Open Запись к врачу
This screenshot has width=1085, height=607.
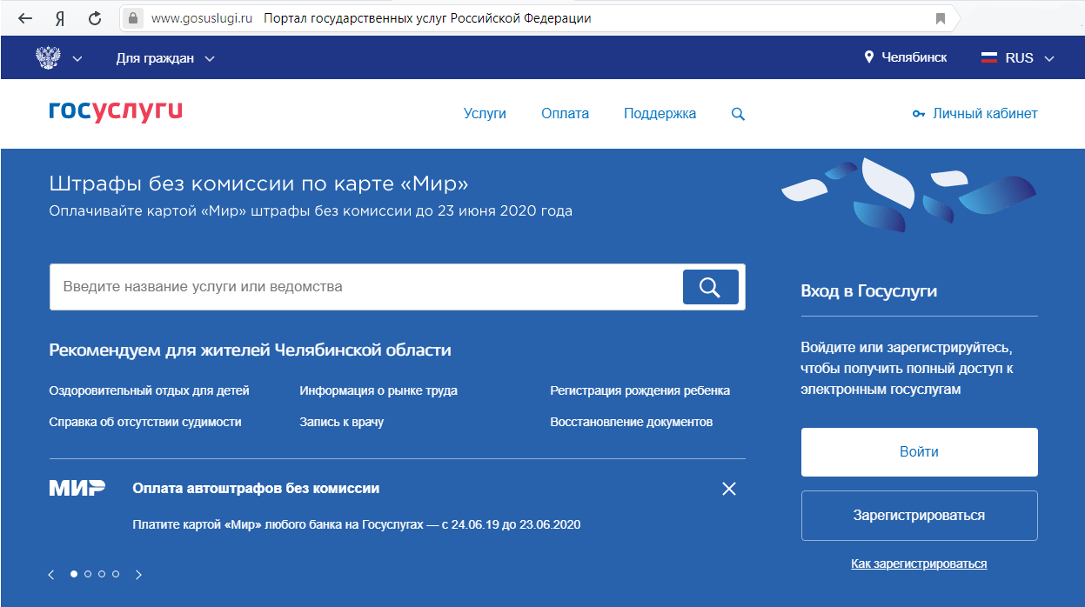click(341, 422)
